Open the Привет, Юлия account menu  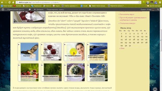pyautogui.click(x=147, y=10)
